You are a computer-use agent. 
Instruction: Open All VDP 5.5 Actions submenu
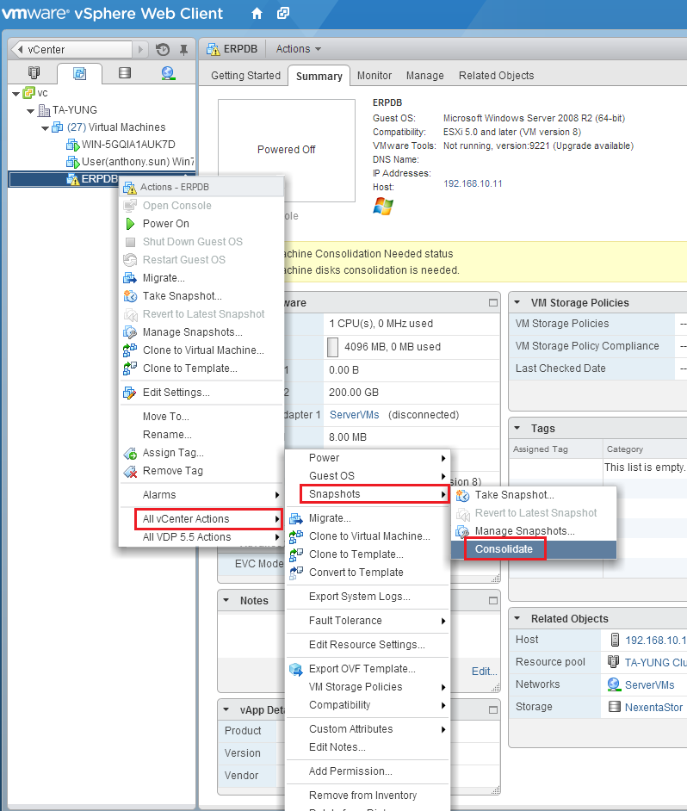pyautogui.click(x=201, y=537)
